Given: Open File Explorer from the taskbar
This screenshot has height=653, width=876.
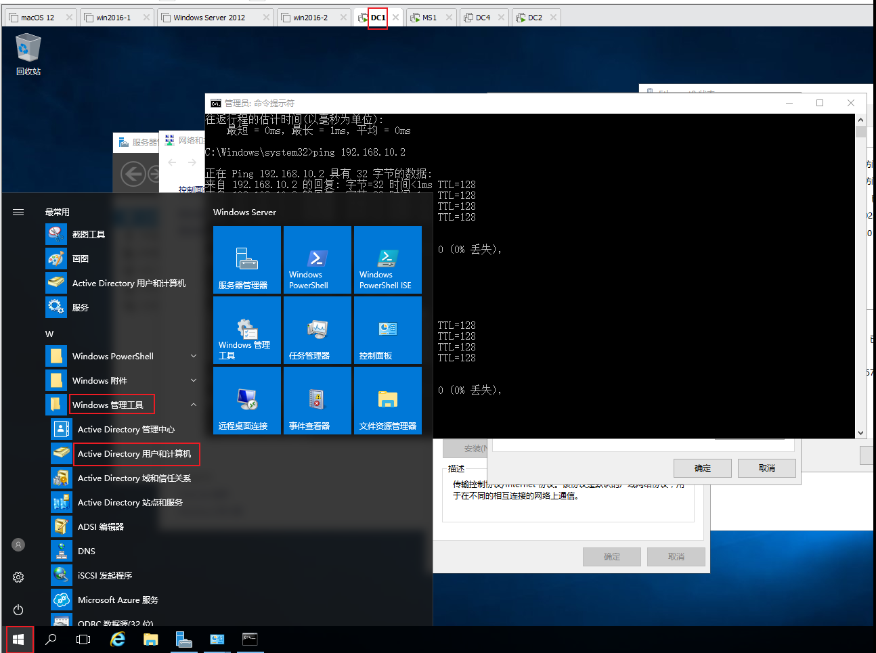Looking at the screenshot, I should [150, 639].
